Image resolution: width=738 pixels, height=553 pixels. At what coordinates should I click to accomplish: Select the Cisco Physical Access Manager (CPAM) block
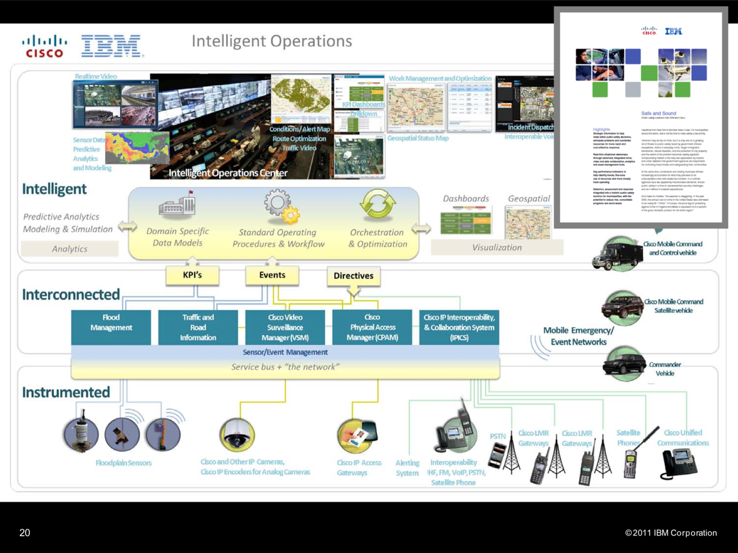click(372, 327)
